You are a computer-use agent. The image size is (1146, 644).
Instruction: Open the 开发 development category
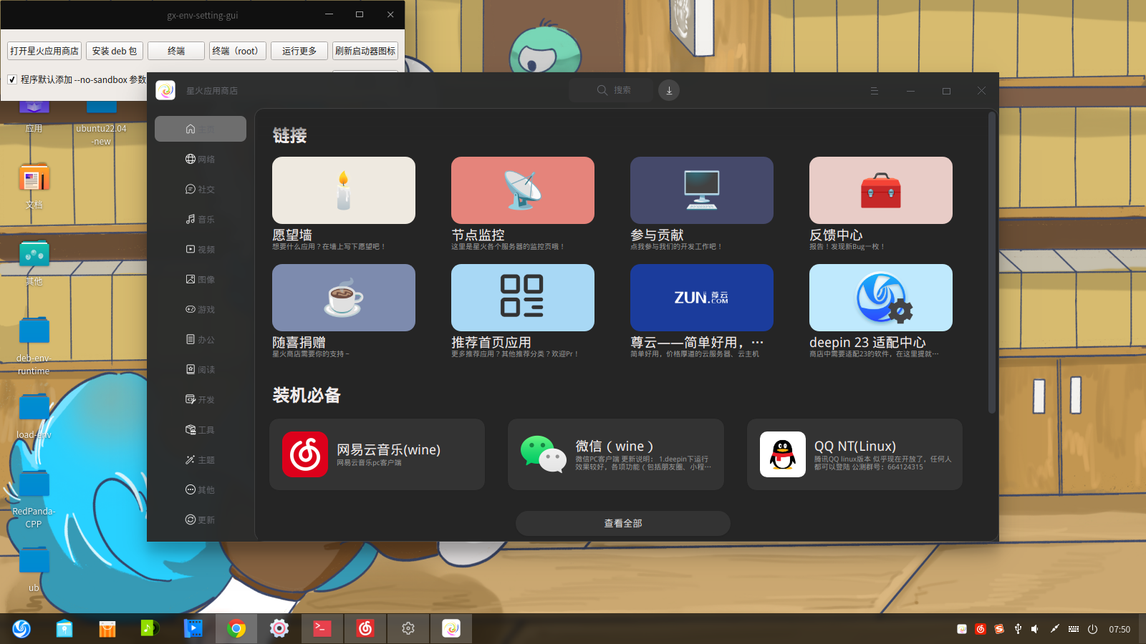(x=201, y=399)
